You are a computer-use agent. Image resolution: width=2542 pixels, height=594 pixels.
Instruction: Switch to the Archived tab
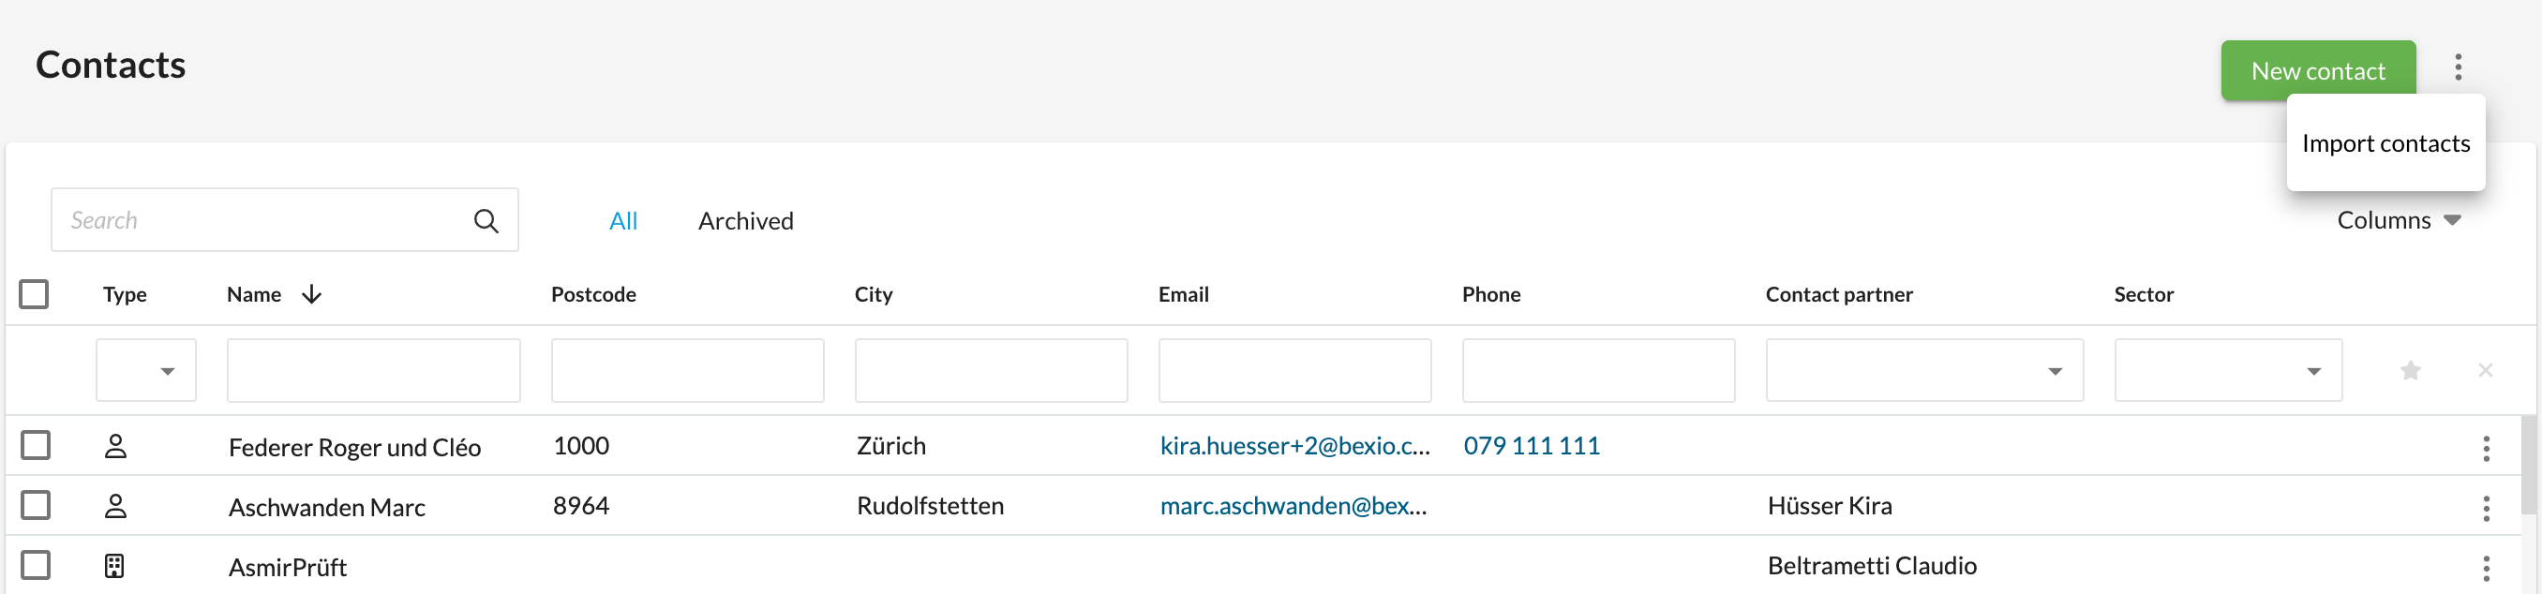click(745, 221)
